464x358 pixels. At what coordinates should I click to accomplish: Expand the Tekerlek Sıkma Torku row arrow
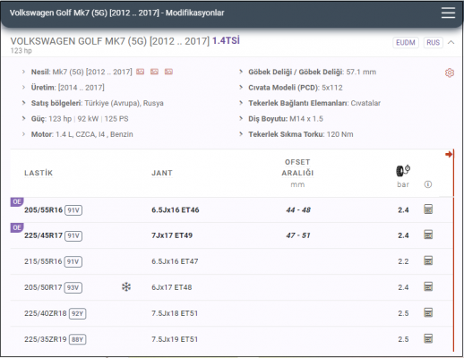click(x=241, y=134)
